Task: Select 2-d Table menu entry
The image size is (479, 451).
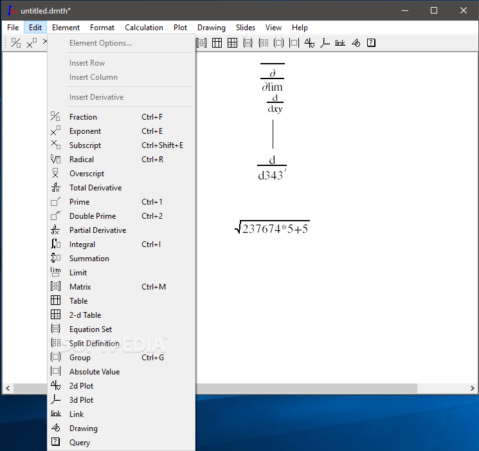Action: tap(122, 315)
